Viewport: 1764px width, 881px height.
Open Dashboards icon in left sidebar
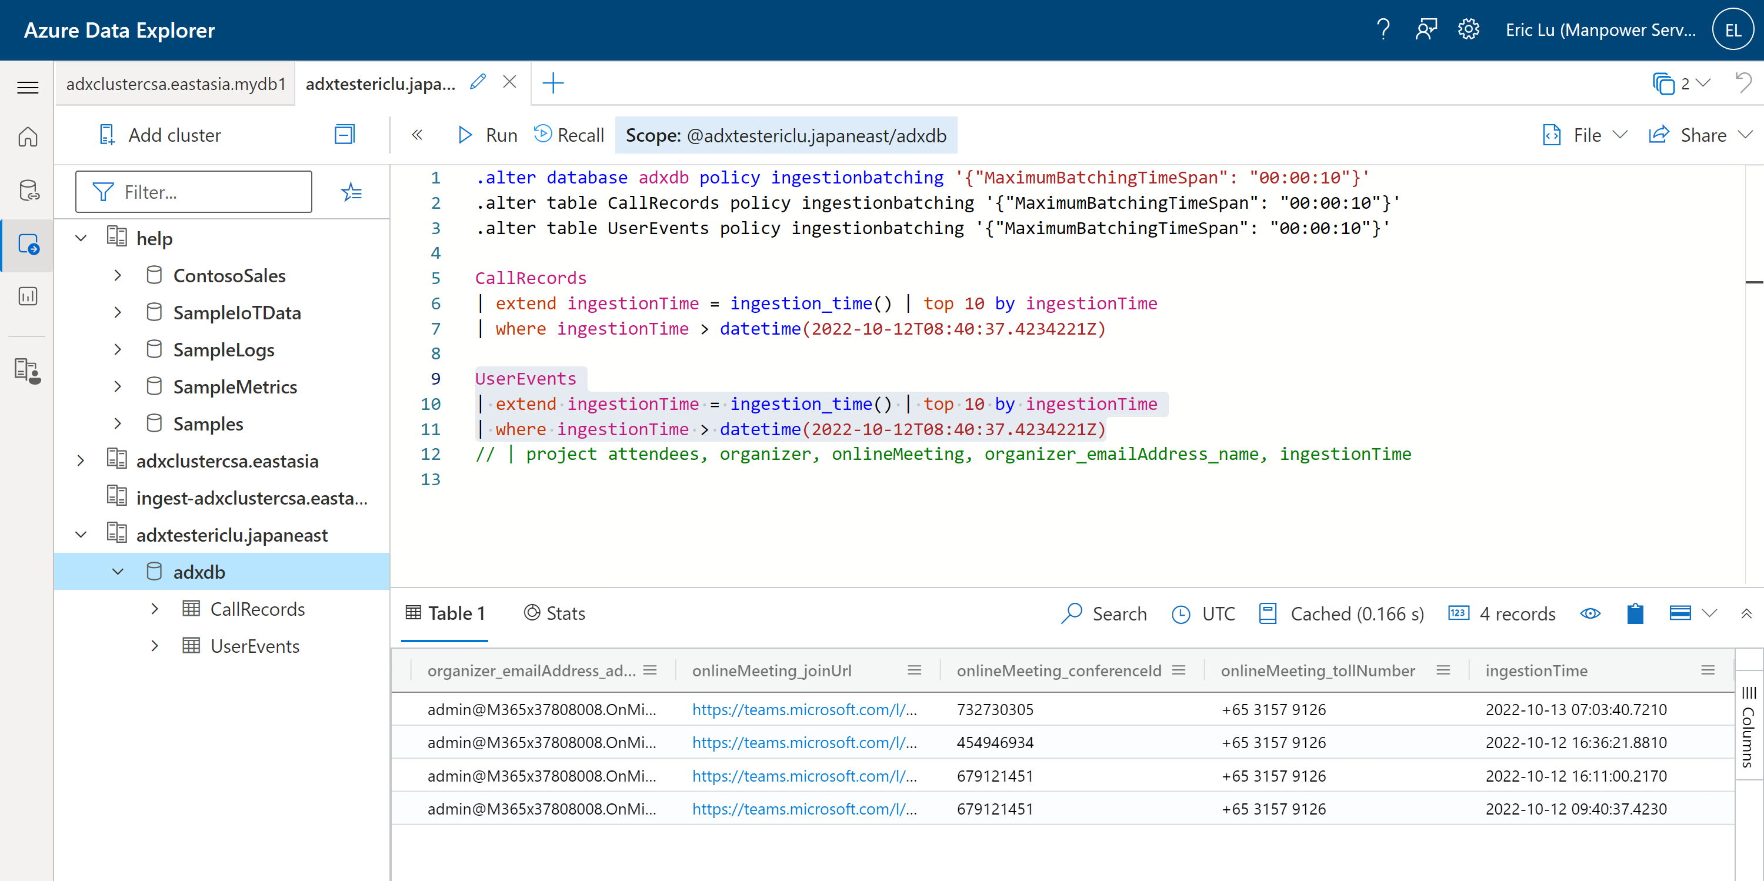[x=28, y=296]
